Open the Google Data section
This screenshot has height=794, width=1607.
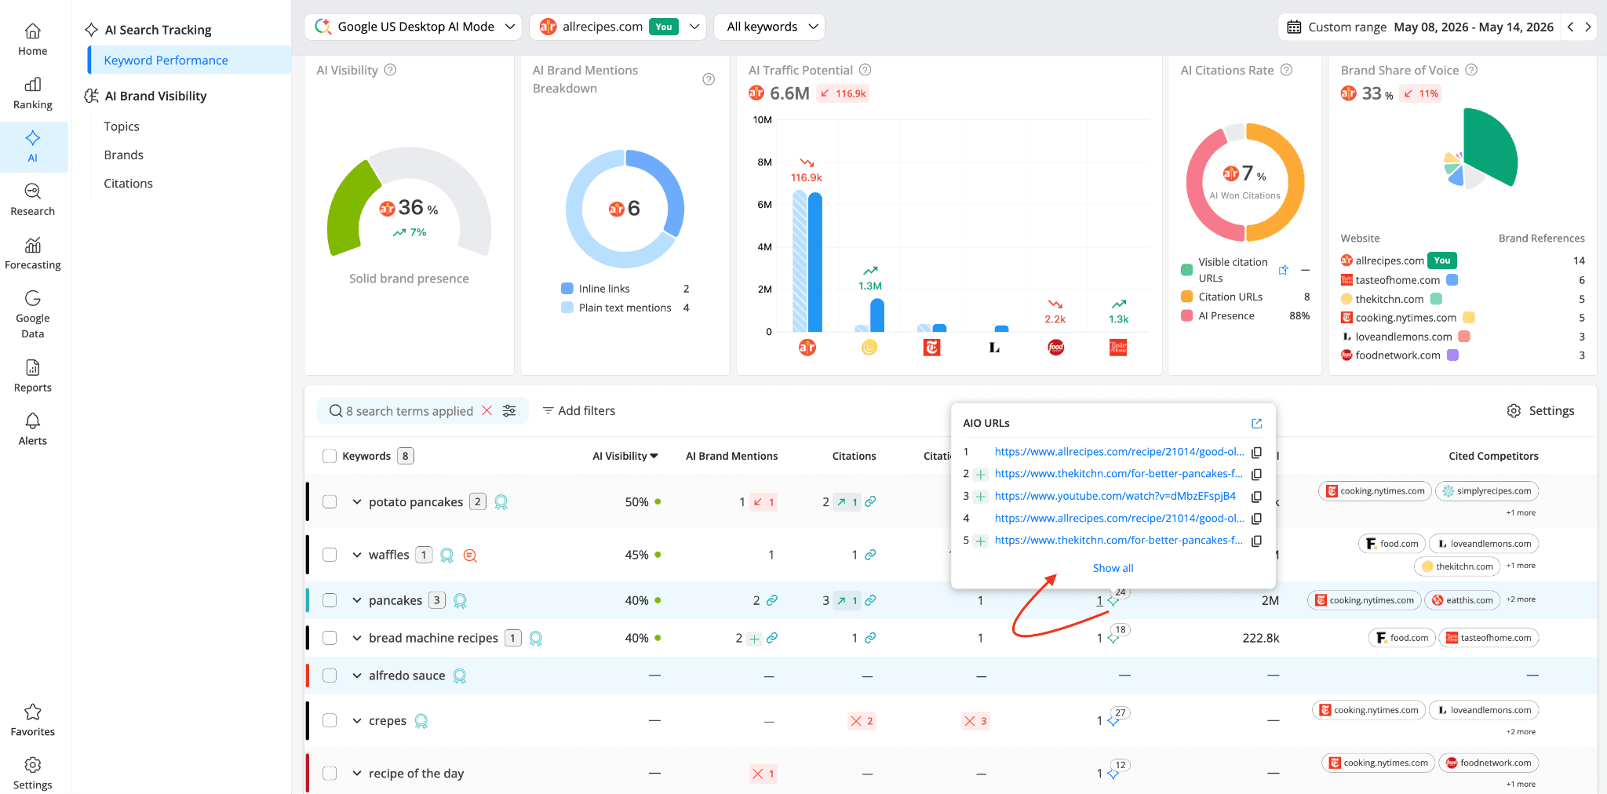32,314
